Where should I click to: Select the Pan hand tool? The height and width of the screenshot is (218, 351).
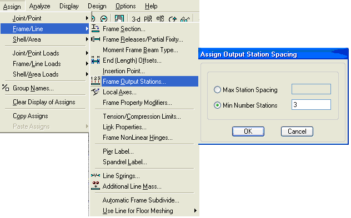(x=119, y=18)
